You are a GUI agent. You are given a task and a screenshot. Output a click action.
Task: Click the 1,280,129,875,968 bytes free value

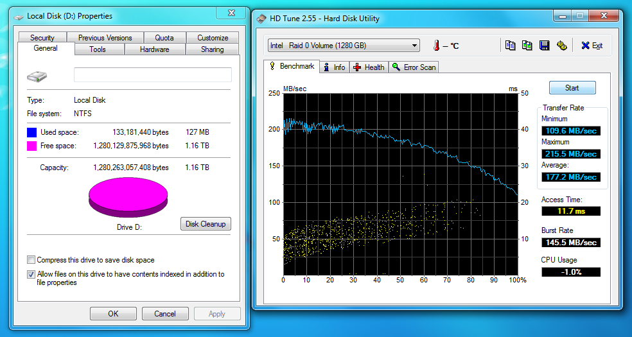(x=131, y=146)
